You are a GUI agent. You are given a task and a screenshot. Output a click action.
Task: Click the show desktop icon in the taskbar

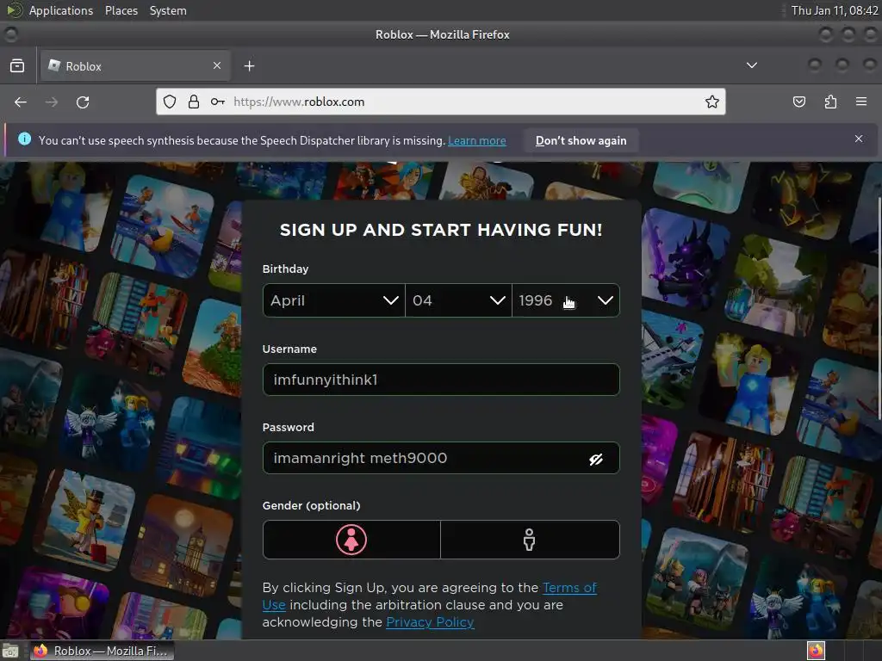[10, 651]
